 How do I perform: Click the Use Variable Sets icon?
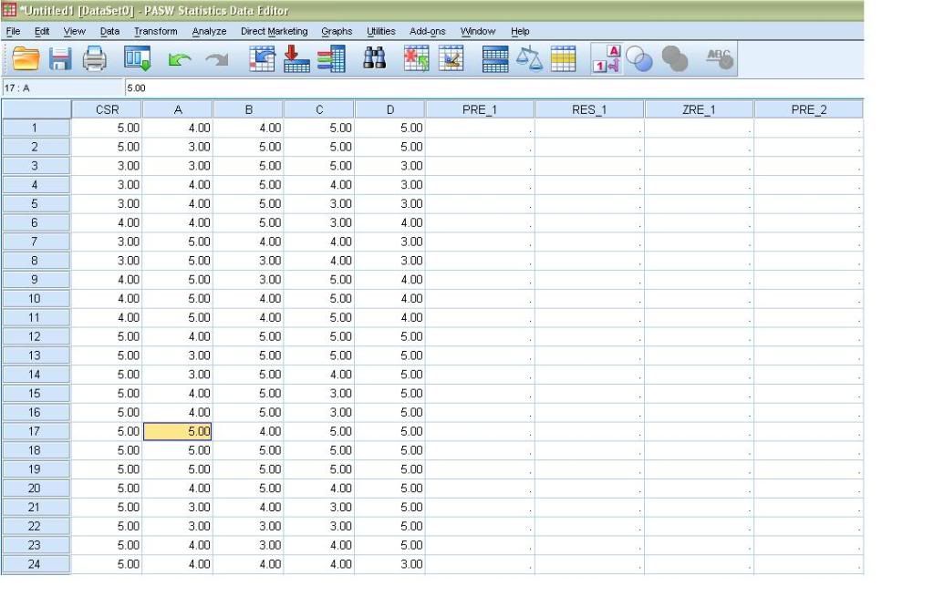[640, 59]
